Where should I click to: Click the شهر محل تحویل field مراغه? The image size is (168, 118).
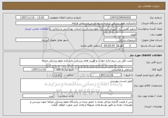coord(32,40)
